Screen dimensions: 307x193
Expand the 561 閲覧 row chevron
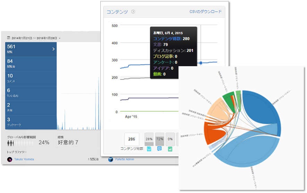[x=53, y=49]
